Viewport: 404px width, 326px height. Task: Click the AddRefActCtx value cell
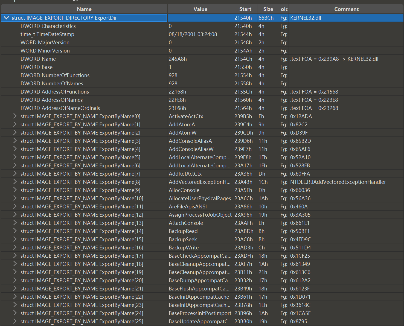[200, 174]
